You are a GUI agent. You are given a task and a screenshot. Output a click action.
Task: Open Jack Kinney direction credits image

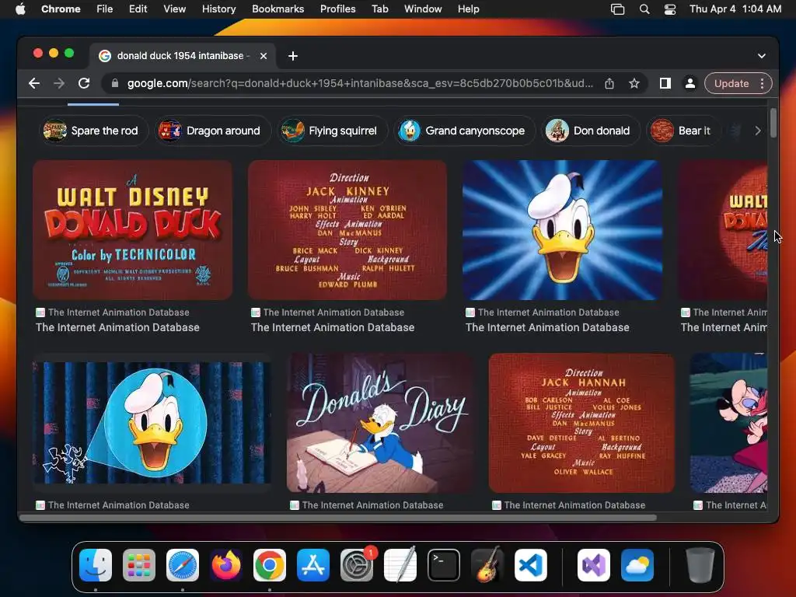click(x=347, y=230)
